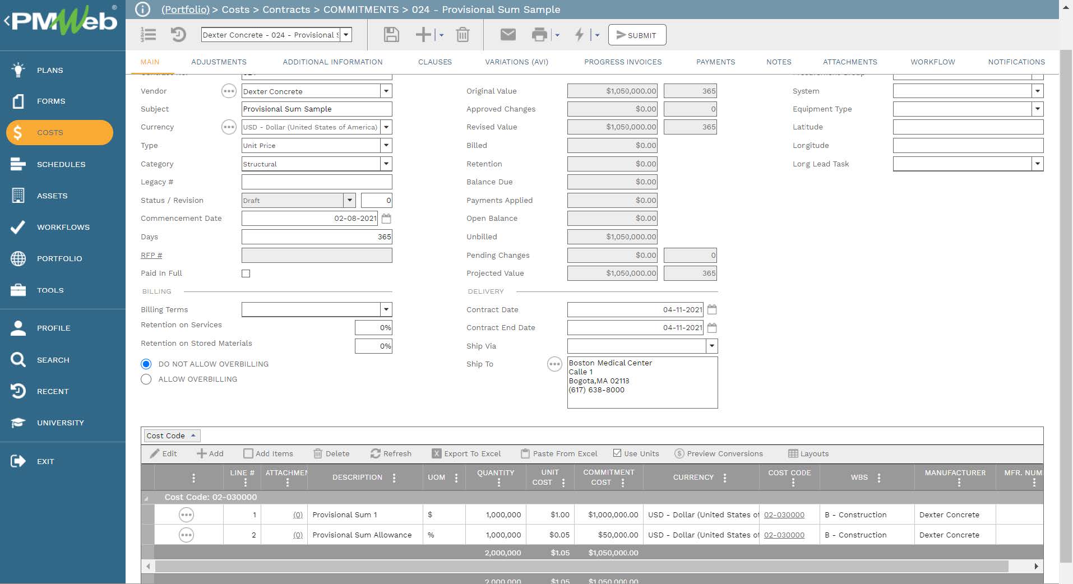Expand the Category dropdown arrow
Viewport: 1073px width, 584px height.
[386, 164]
